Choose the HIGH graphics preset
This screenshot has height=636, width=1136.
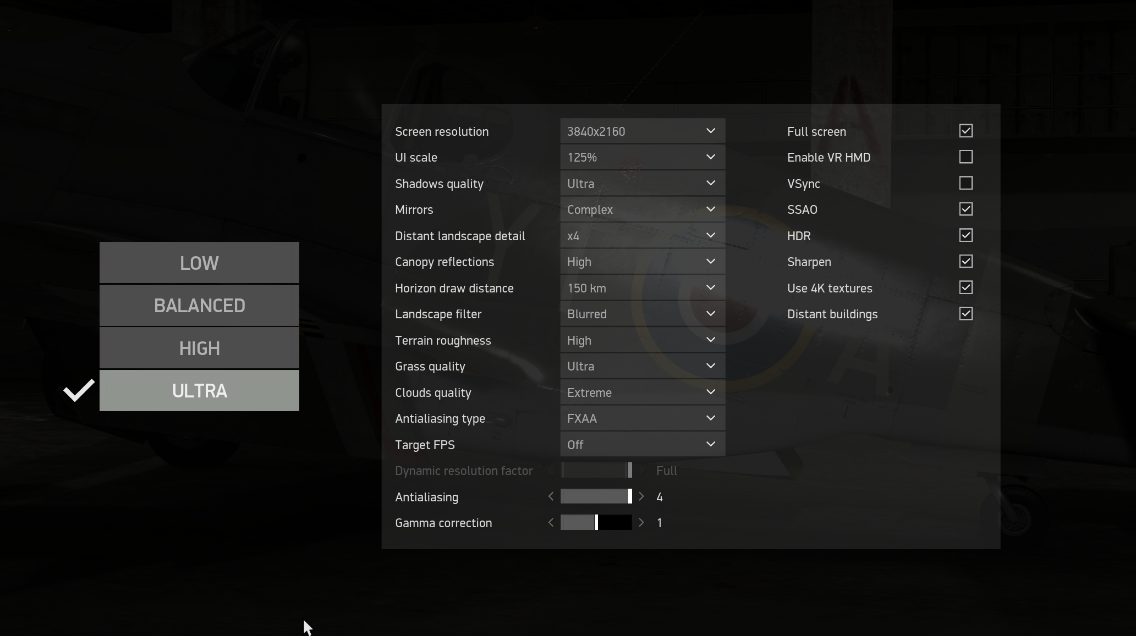click(x=199, y=348)
